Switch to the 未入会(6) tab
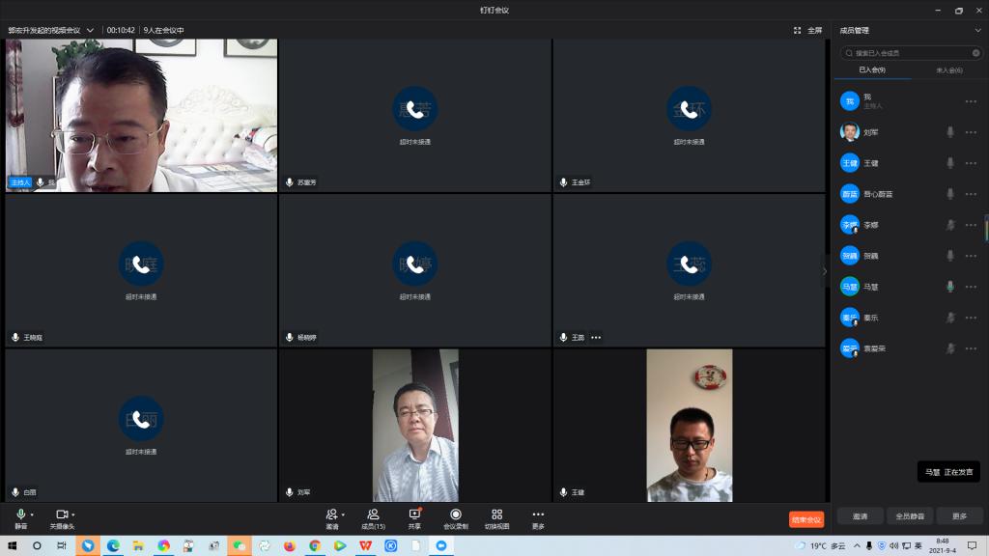The image size is (989, 556). (948, 70)
